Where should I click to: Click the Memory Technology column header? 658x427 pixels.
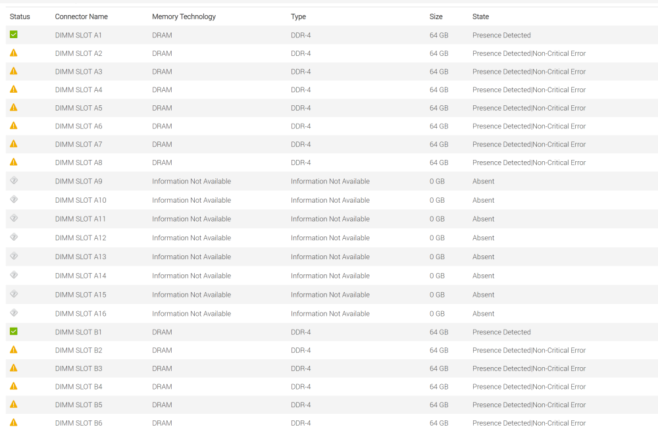[184, 16]
